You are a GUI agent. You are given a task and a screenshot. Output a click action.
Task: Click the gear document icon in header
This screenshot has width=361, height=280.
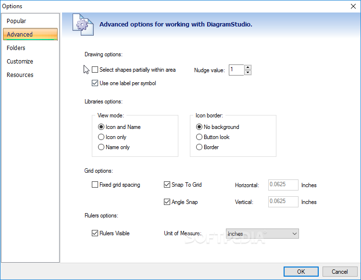[83, 25]
